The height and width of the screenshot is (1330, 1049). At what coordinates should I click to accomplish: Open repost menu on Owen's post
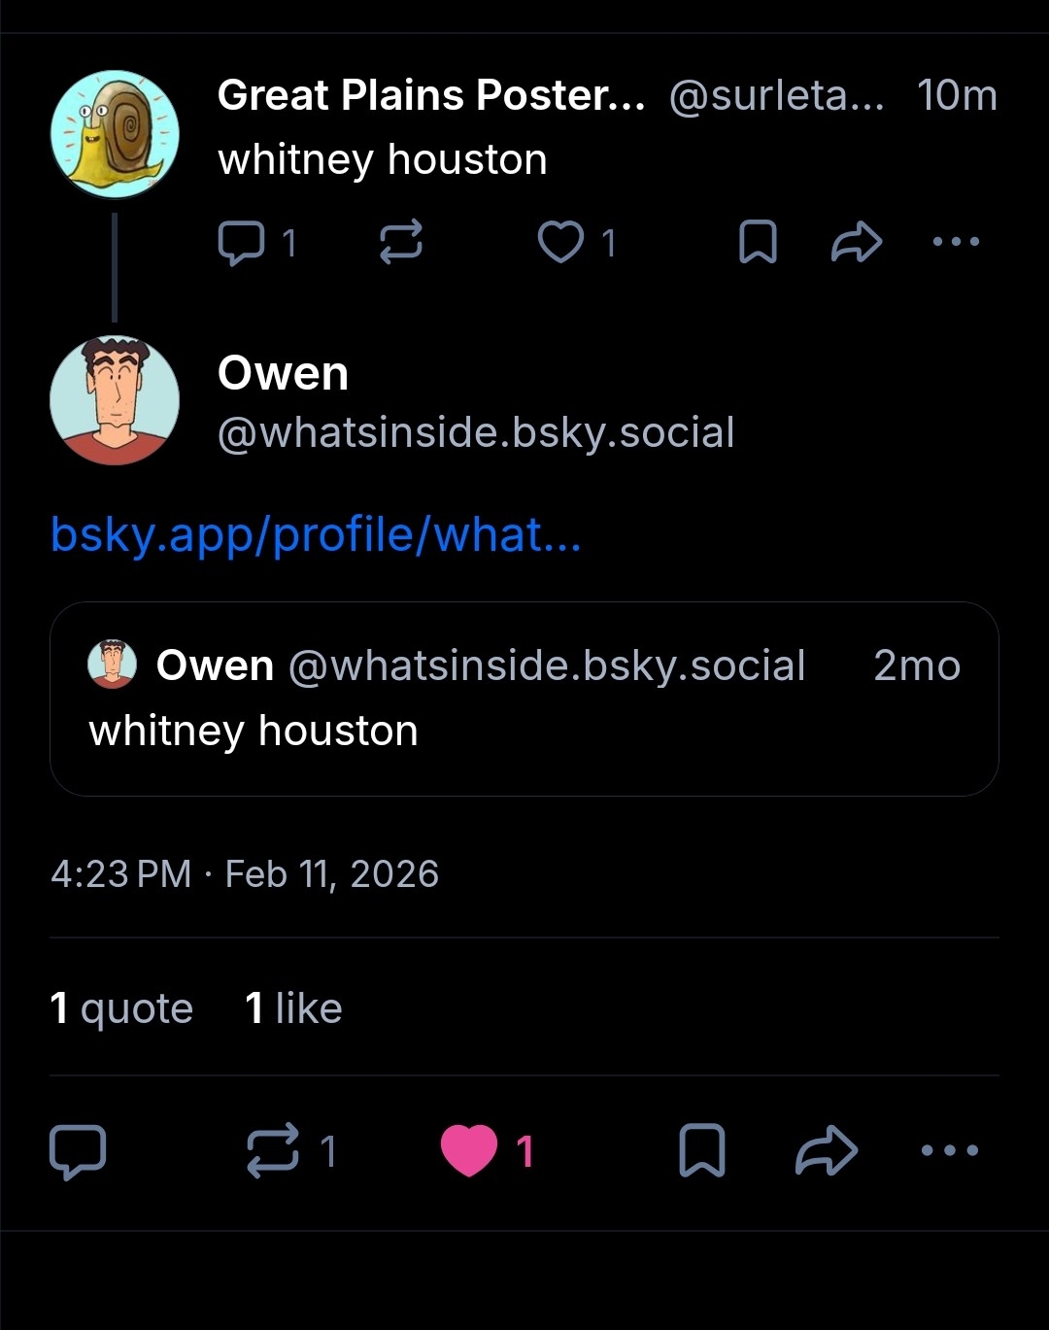pos(273,1151)
